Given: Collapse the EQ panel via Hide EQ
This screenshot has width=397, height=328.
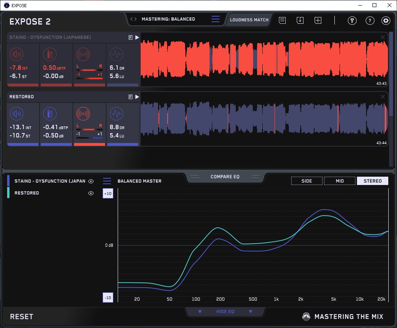Looking at the screenshot, I should point(225,312).
